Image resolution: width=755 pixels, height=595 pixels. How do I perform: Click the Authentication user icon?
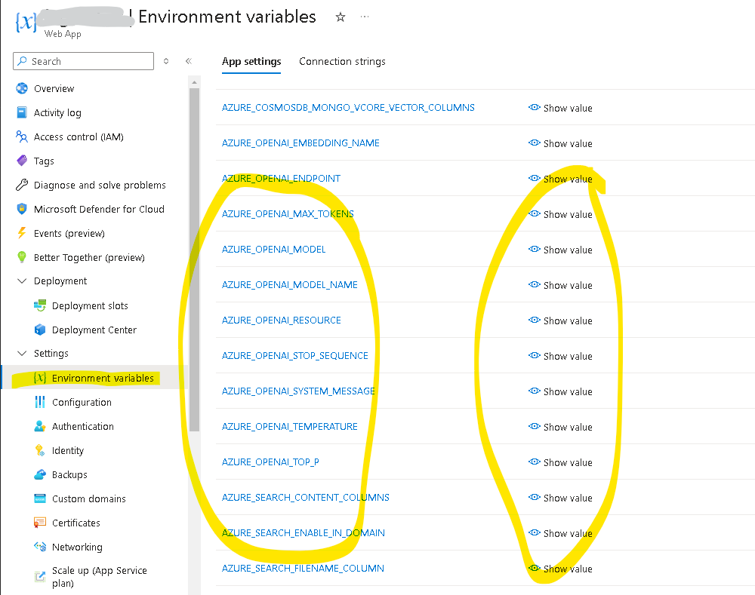click(40, 426)
